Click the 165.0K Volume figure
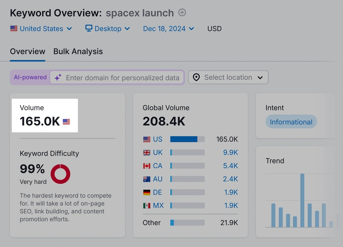This screenshot has height=247, width=343. point(40,121)
